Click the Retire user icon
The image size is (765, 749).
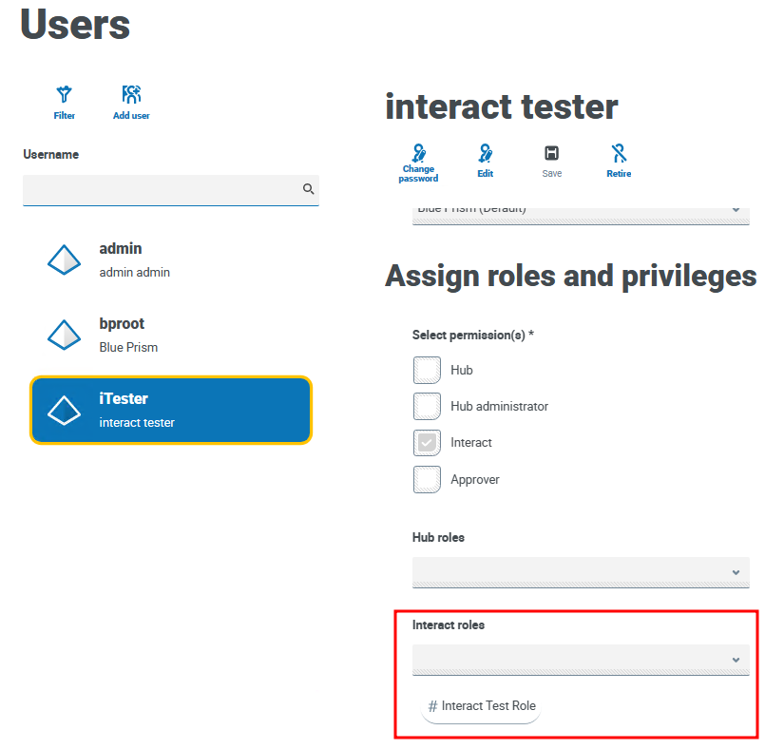619,153
